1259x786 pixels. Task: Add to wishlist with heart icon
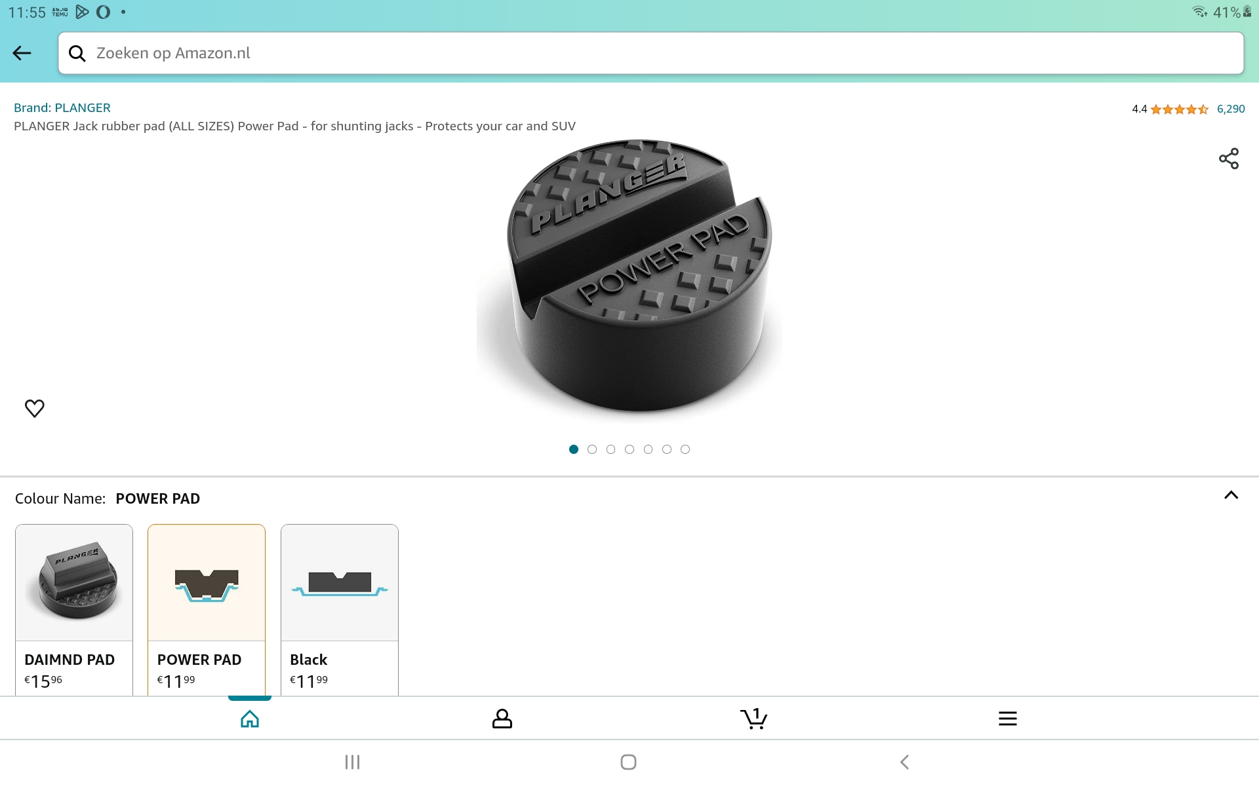point(35,408)
